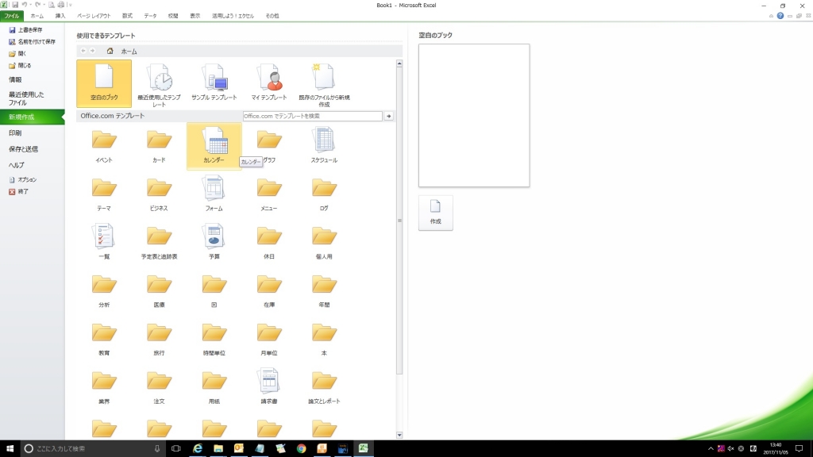The width and height of the screenshot is (813, 457).
Task: Click 終了 to exit Excel
Action: coord(19,192)
